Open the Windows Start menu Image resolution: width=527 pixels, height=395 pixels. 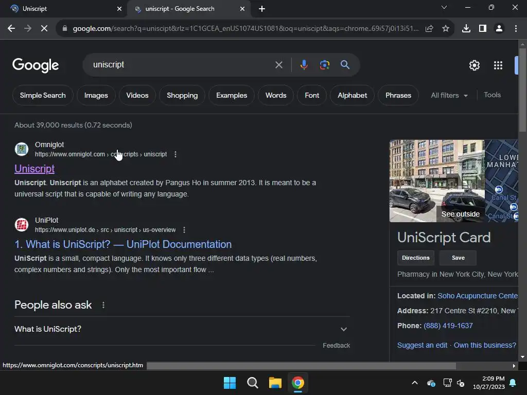tap(230, 383)
